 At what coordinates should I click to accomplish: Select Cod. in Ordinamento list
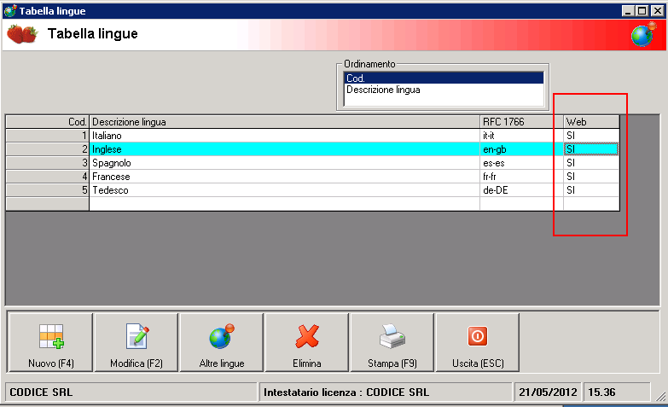[444, 78]
